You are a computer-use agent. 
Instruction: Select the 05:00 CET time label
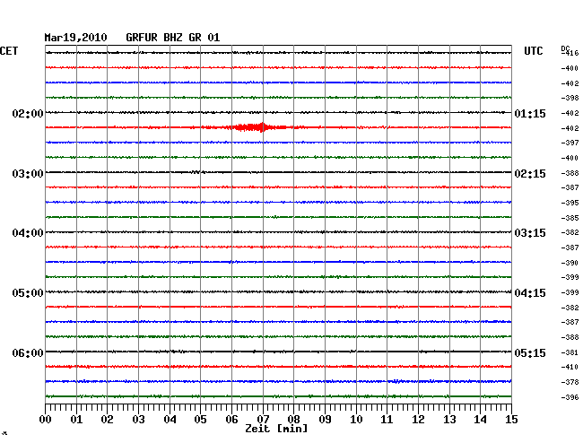coord(28,293)
